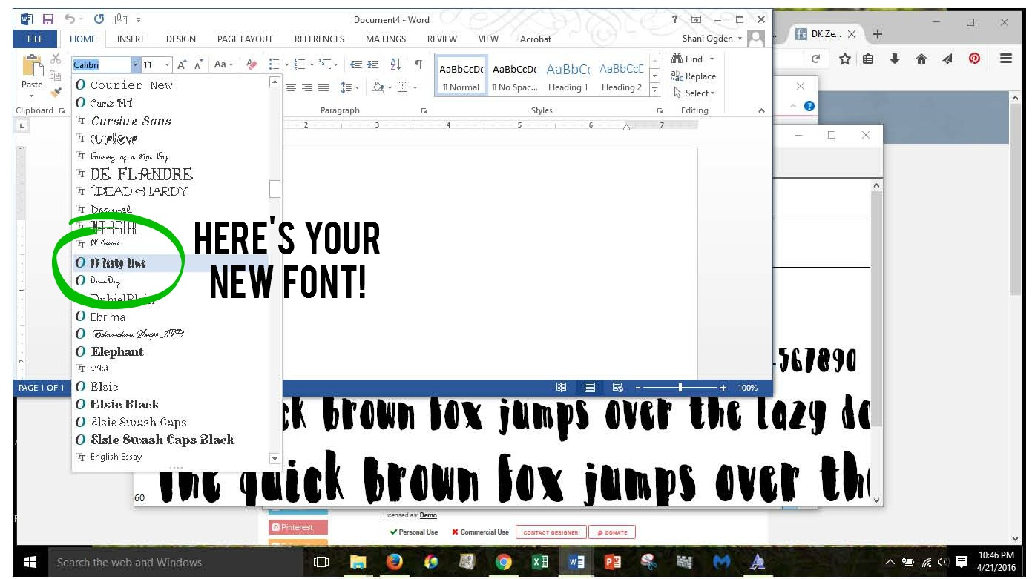
Task: Open Word Help question mark icon
Action: (x=674, y=20)
